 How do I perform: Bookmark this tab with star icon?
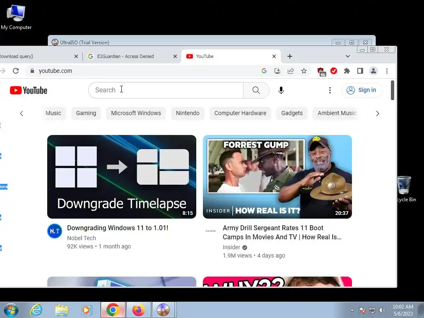point(304,71)
